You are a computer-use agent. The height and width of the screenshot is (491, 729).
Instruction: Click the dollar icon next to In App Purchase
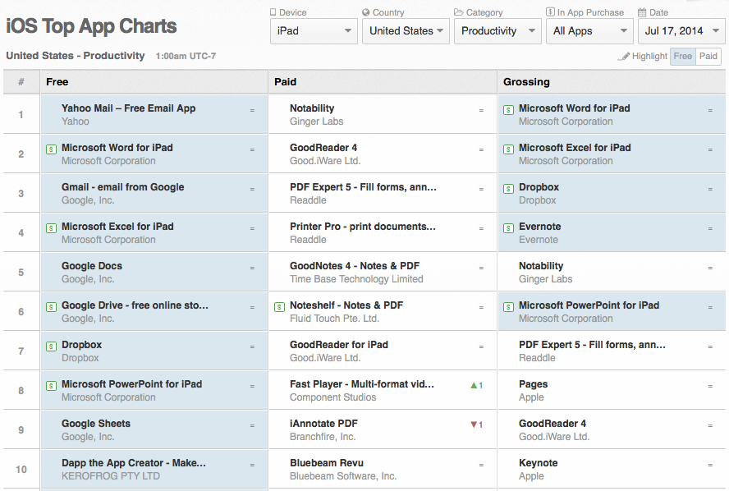[x=550, y=12]
